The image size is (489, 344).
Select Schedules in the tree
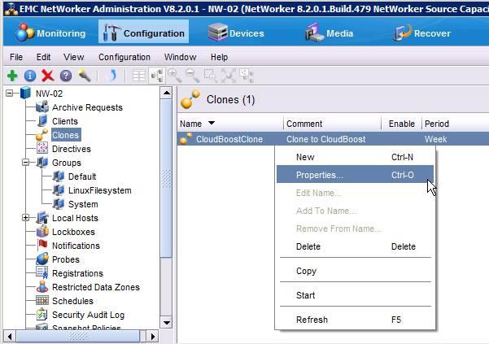click(x=72, y=301)
